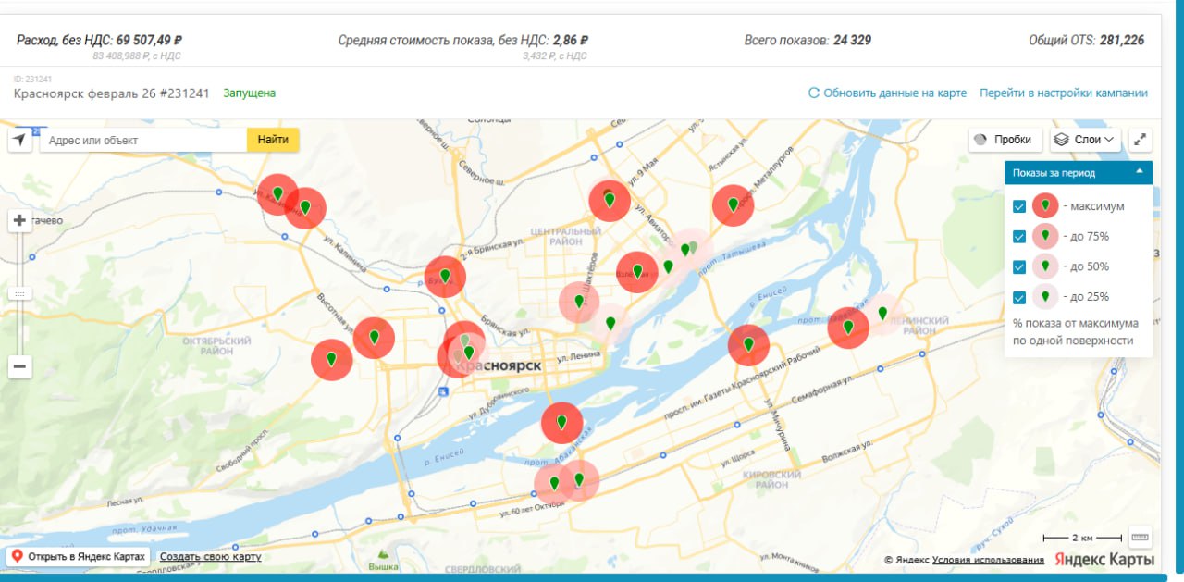
Task: Click the 83 408,988 ₽, с НДС amount
Action: click(x=137, y=56)
